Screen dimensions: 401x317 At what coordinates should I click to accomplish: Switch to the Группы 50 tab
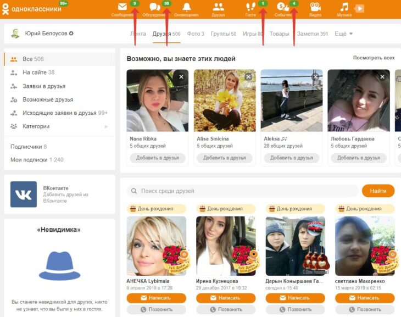pos(223,34)
